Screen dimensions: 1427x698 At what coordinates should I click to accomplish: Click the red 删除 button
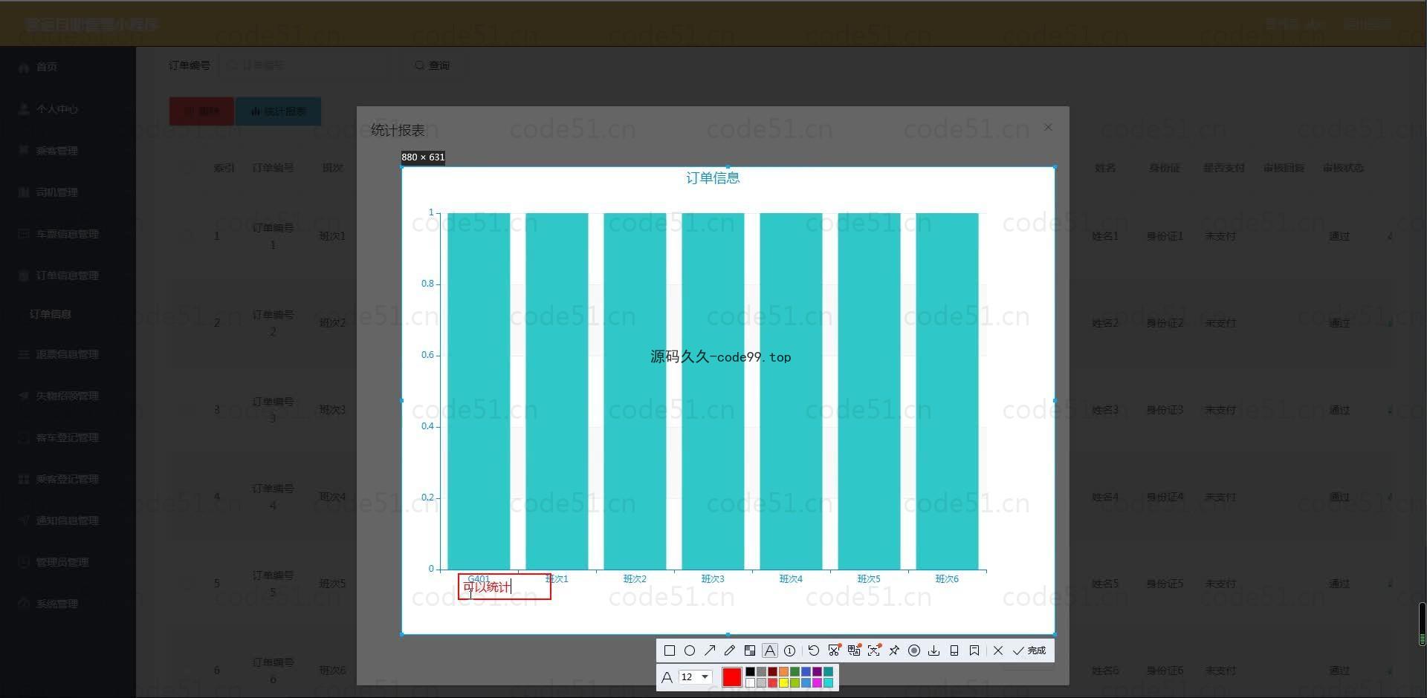(201, 111)
